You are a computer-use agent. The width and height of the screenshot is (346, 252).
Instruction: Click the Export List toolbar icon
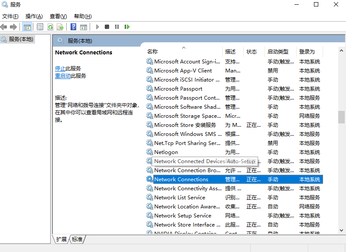60,27
